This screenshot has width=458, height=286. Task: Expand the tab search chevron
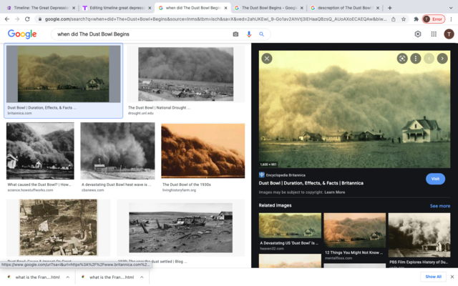[x=450, y=8]
